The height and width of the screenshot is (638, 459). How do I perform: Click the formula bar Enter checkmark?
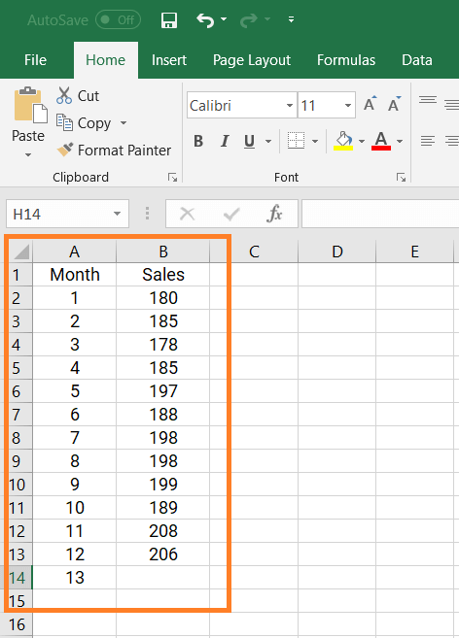pyautogui.click(x=231, y=214)
